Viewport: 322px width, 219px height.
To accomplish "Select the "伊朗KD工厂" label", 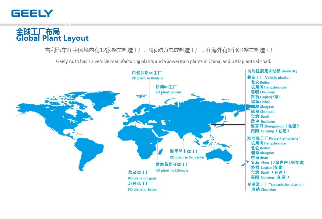I will [x=166, y=87].
